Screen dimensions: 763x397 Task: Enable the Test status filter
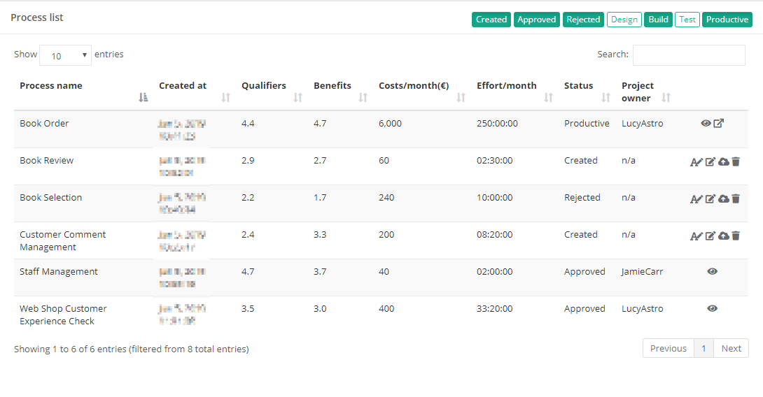point(687,20)
